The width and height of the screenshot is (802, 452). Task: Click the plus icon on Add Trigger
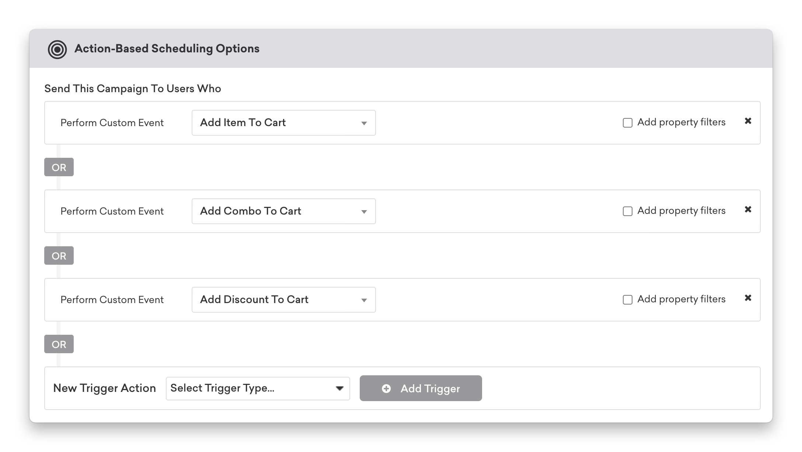point(386,389)
